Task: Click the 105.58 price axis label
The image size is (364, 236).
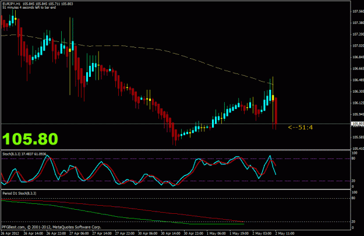Action: (x=358, y=138)
